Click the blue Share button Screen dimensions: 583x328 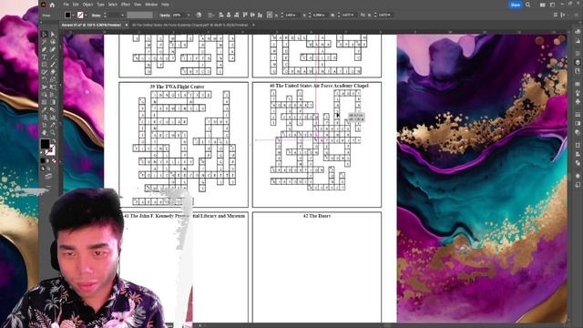pyautogui.click(x=516, y=5)
